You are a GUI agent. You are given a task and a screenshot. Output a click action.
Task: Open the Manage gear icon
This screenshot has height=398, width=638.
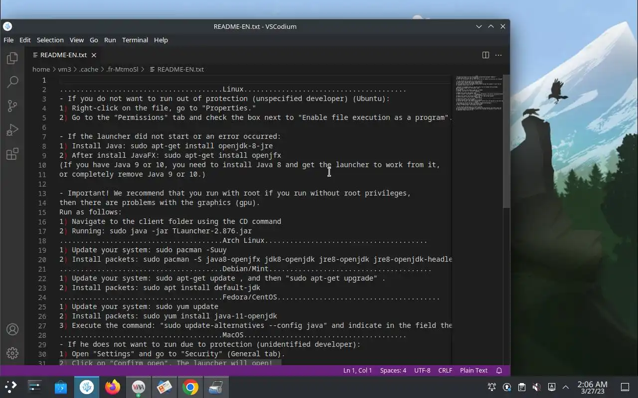(x=12, y=353)
